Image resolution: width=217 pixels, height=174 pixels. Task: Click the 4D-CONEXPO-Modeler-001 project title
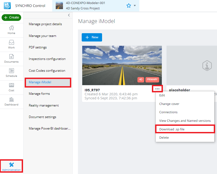(x=85, y=3)
